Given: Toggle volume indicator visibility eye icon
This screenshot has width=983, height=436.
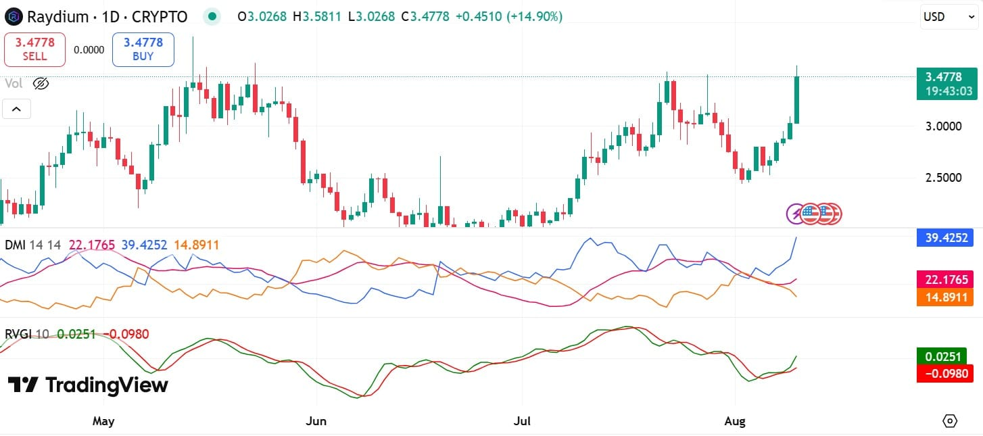Looking at the screenshot, I should pos(41,84).
